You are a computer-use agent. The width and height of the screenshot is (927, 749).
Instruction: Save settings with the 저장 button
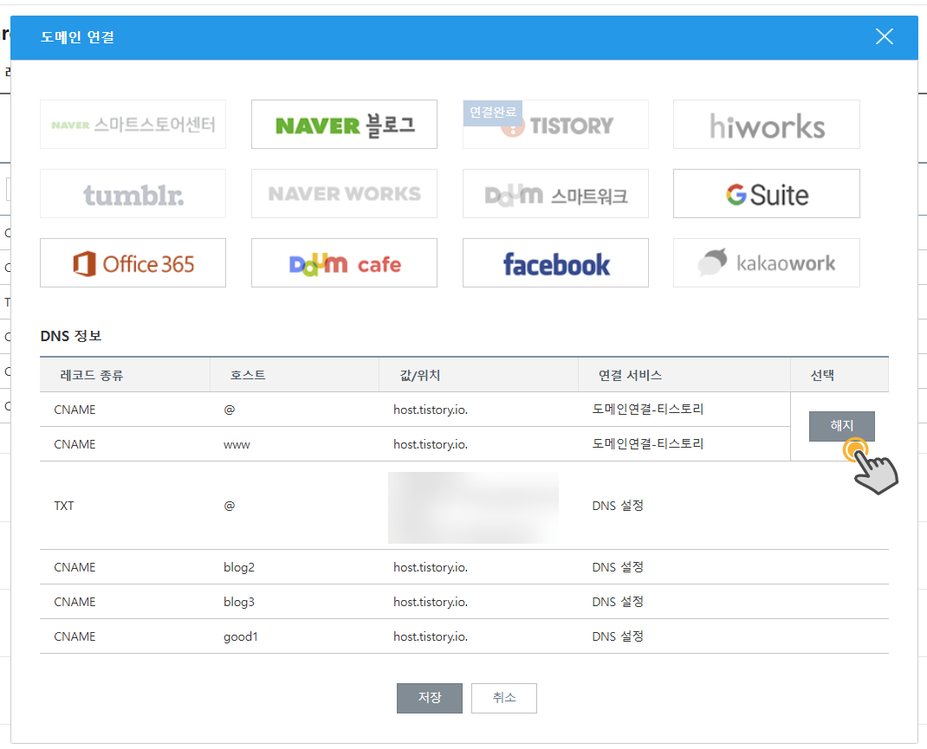[x=429, y=698]
